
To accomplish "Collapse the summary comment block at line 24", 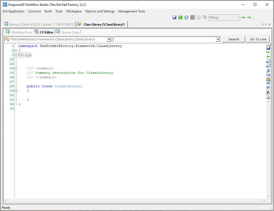I will (16, 68).
